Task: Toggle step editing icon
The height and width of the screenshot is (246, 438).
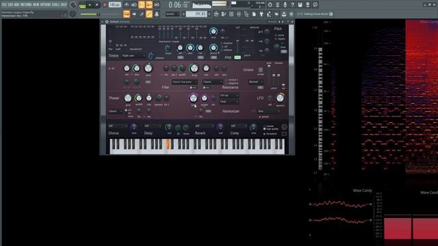Action: pyautogui.click(x=142, y=14)
